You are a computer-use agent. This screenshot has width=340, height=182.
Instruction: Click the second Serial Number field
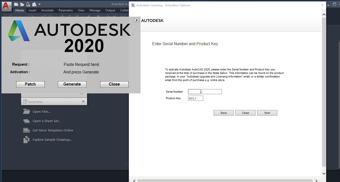(x=212, y=92)
